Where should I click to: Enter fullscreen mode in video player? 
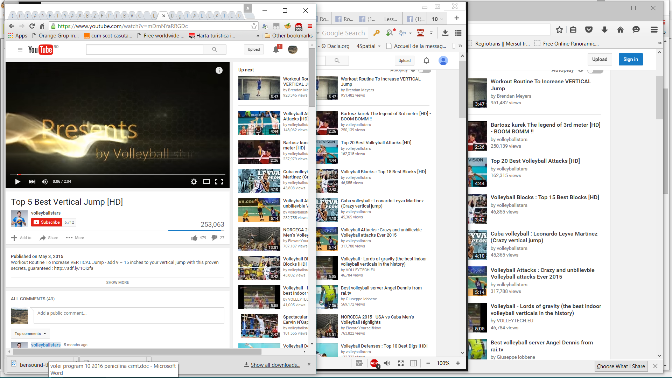219,182
